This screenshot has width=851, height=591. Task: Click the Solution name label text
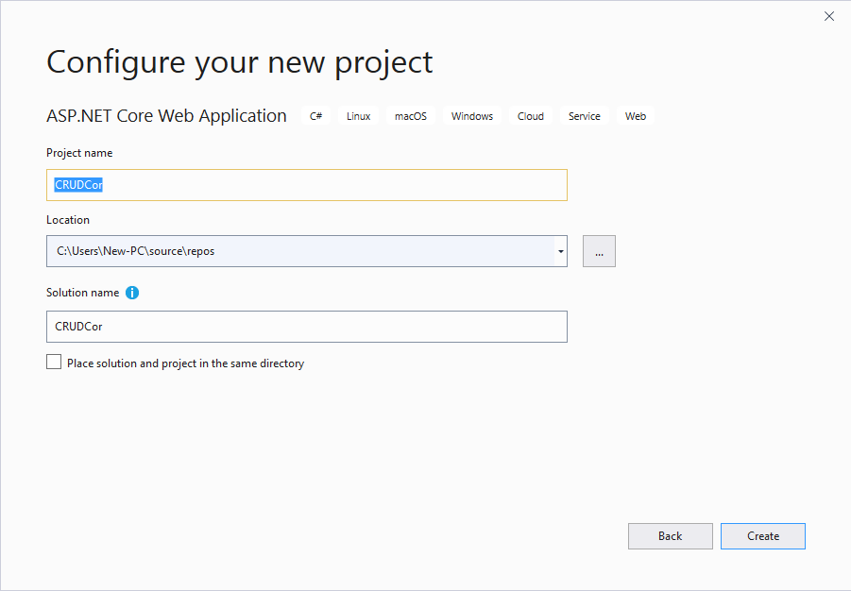(83, 293)
